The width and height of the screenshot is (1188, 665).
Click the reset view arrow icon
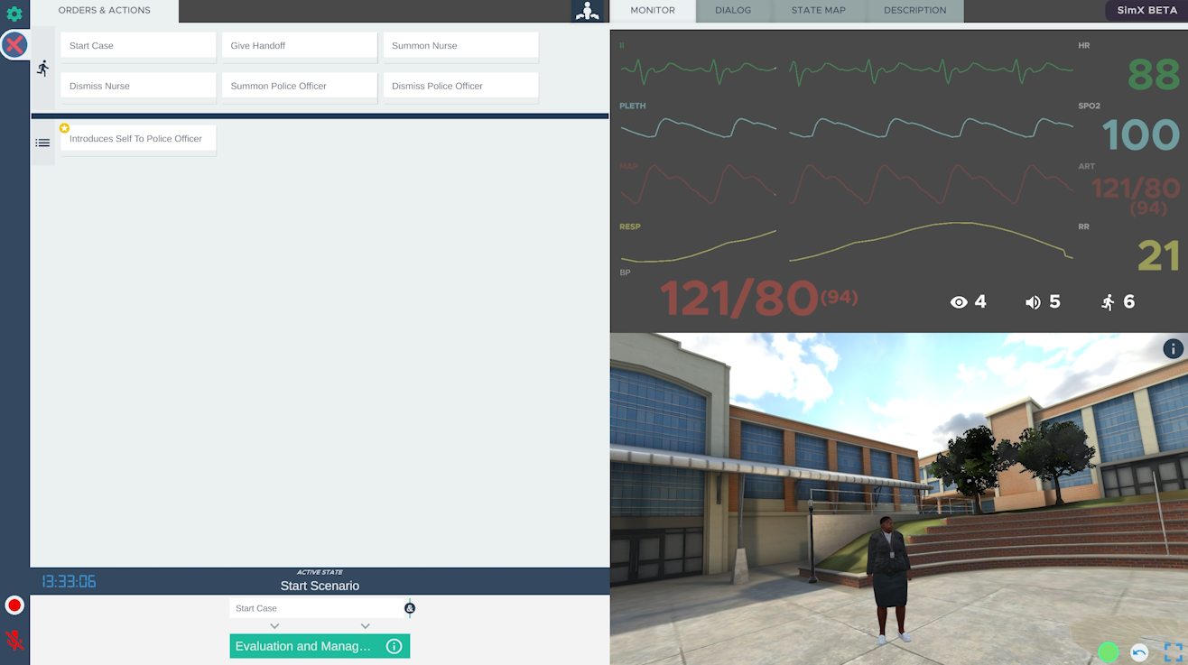coord(1139,652)
